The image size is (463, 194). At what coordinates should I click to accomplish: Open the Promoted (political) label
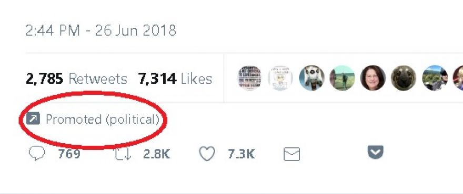point(103,119)
